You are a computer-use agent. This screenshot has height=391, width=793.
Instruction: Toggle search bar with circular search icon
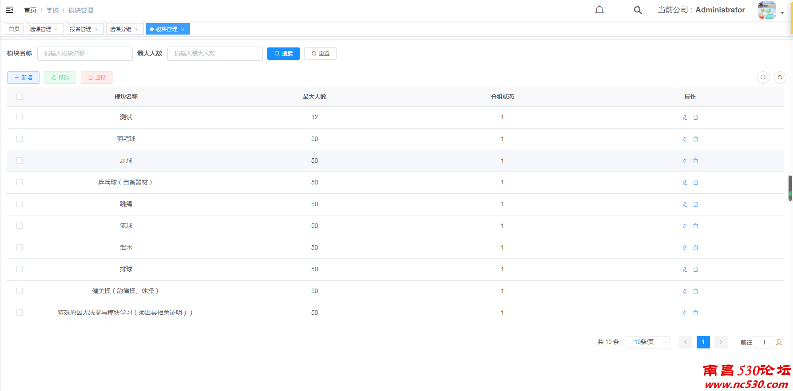pos(763,78)
